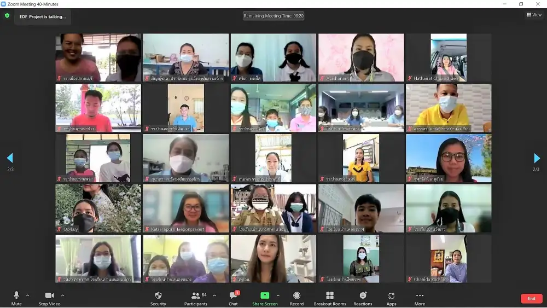Click the green encryption shield icon

[x=7, y=16]
